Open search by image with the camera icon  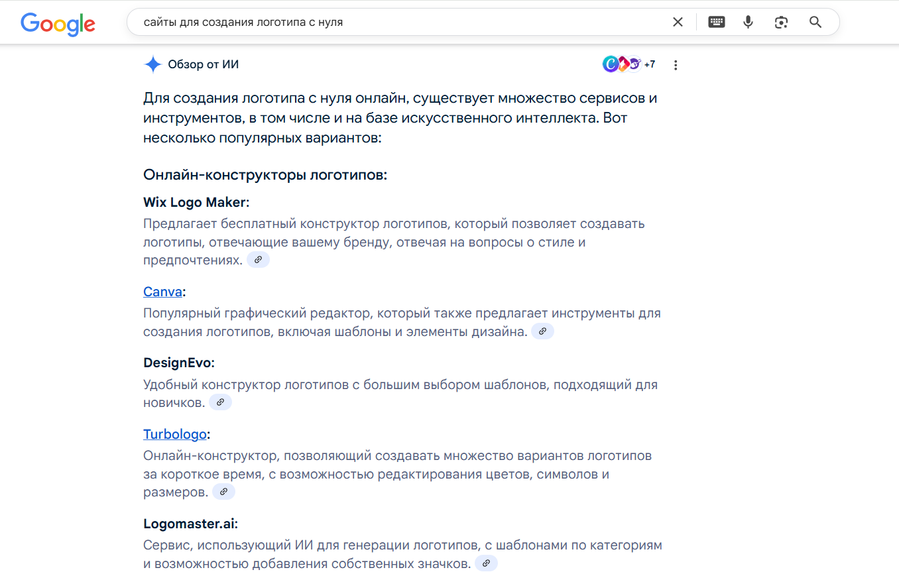(782, 22)
